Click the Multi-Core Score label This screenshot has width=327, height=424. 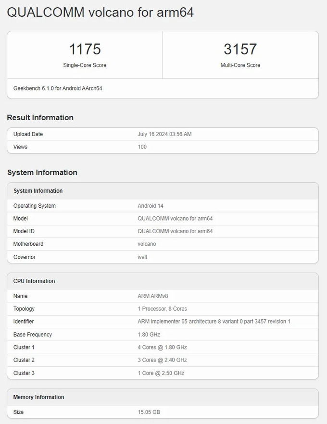(x=240, y=65)
